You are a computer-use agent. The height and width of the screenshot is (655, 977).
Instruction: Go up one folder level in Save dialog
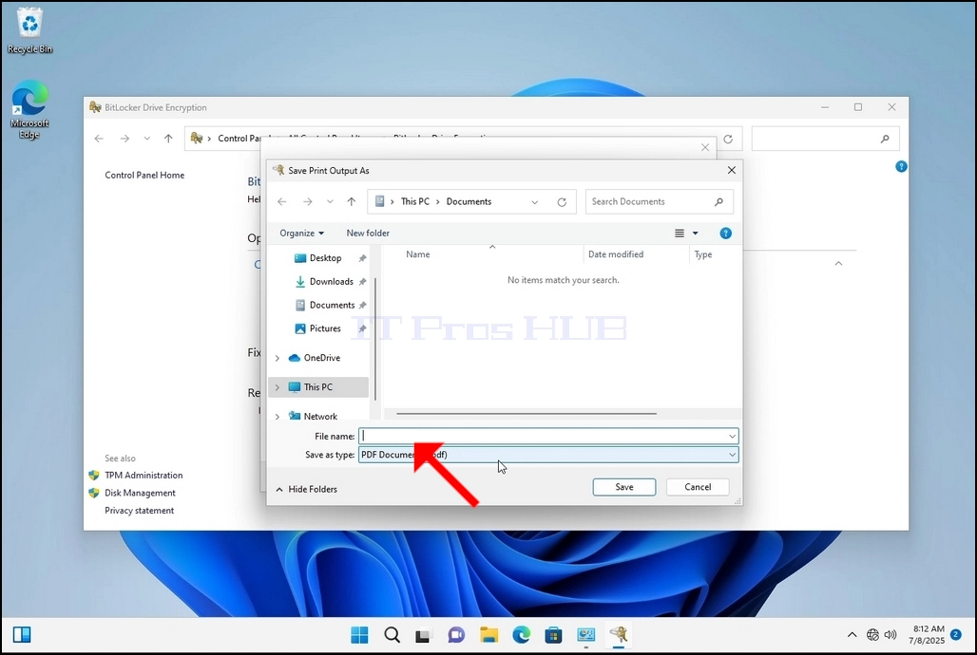(352, 202)
